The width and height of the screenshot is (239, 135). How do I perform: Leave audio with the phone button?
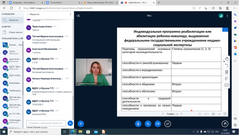pos(148,124)
